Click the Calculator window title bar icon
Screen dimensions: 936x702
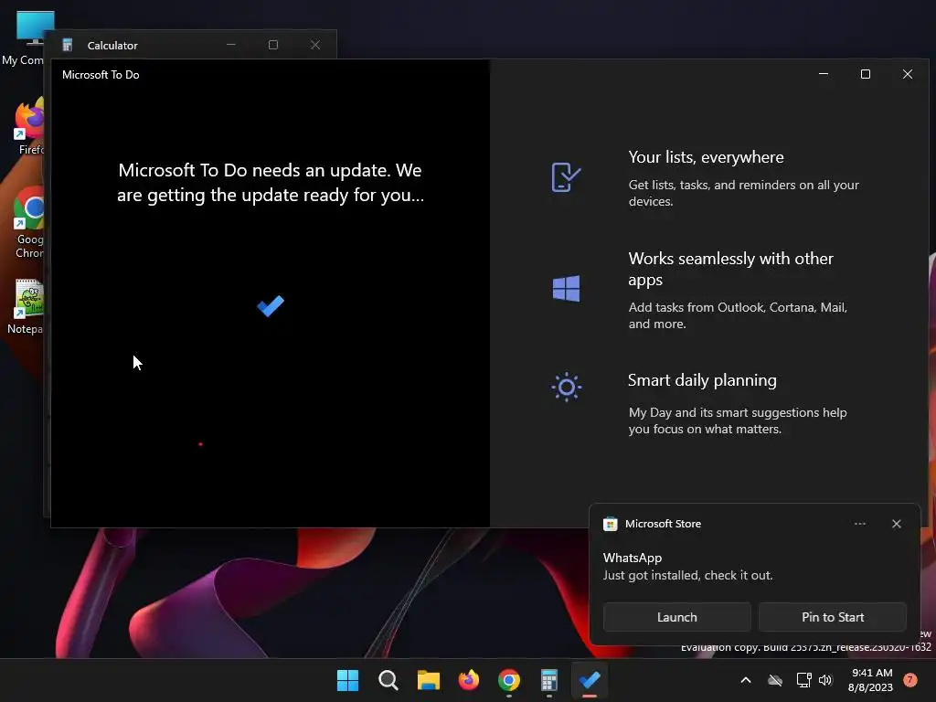coord(68,45)
